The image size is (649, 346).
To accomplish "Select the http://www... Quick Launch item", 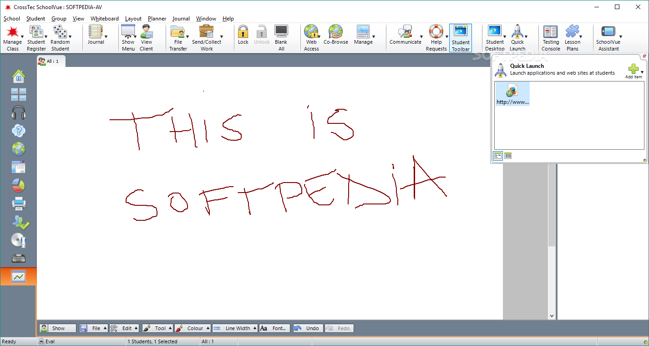I will pos(512,94).
